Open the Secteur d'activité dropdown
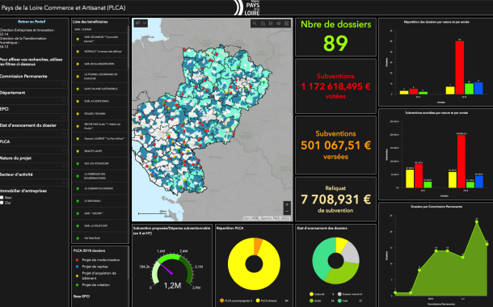The width and height of the screenshot is (493, 307). pyautogui.click(x=33, y=183)
